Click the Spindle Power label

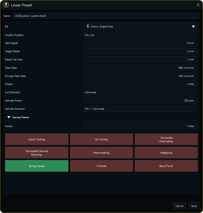tap(13, 101)
